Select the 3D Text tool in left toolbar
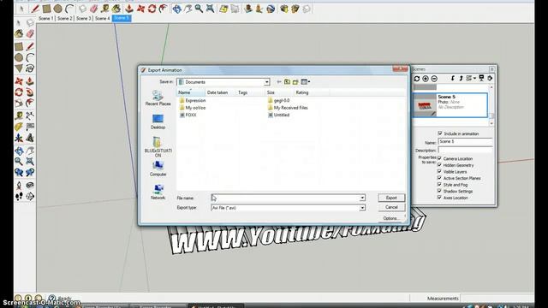 click(x=30, y=138)
